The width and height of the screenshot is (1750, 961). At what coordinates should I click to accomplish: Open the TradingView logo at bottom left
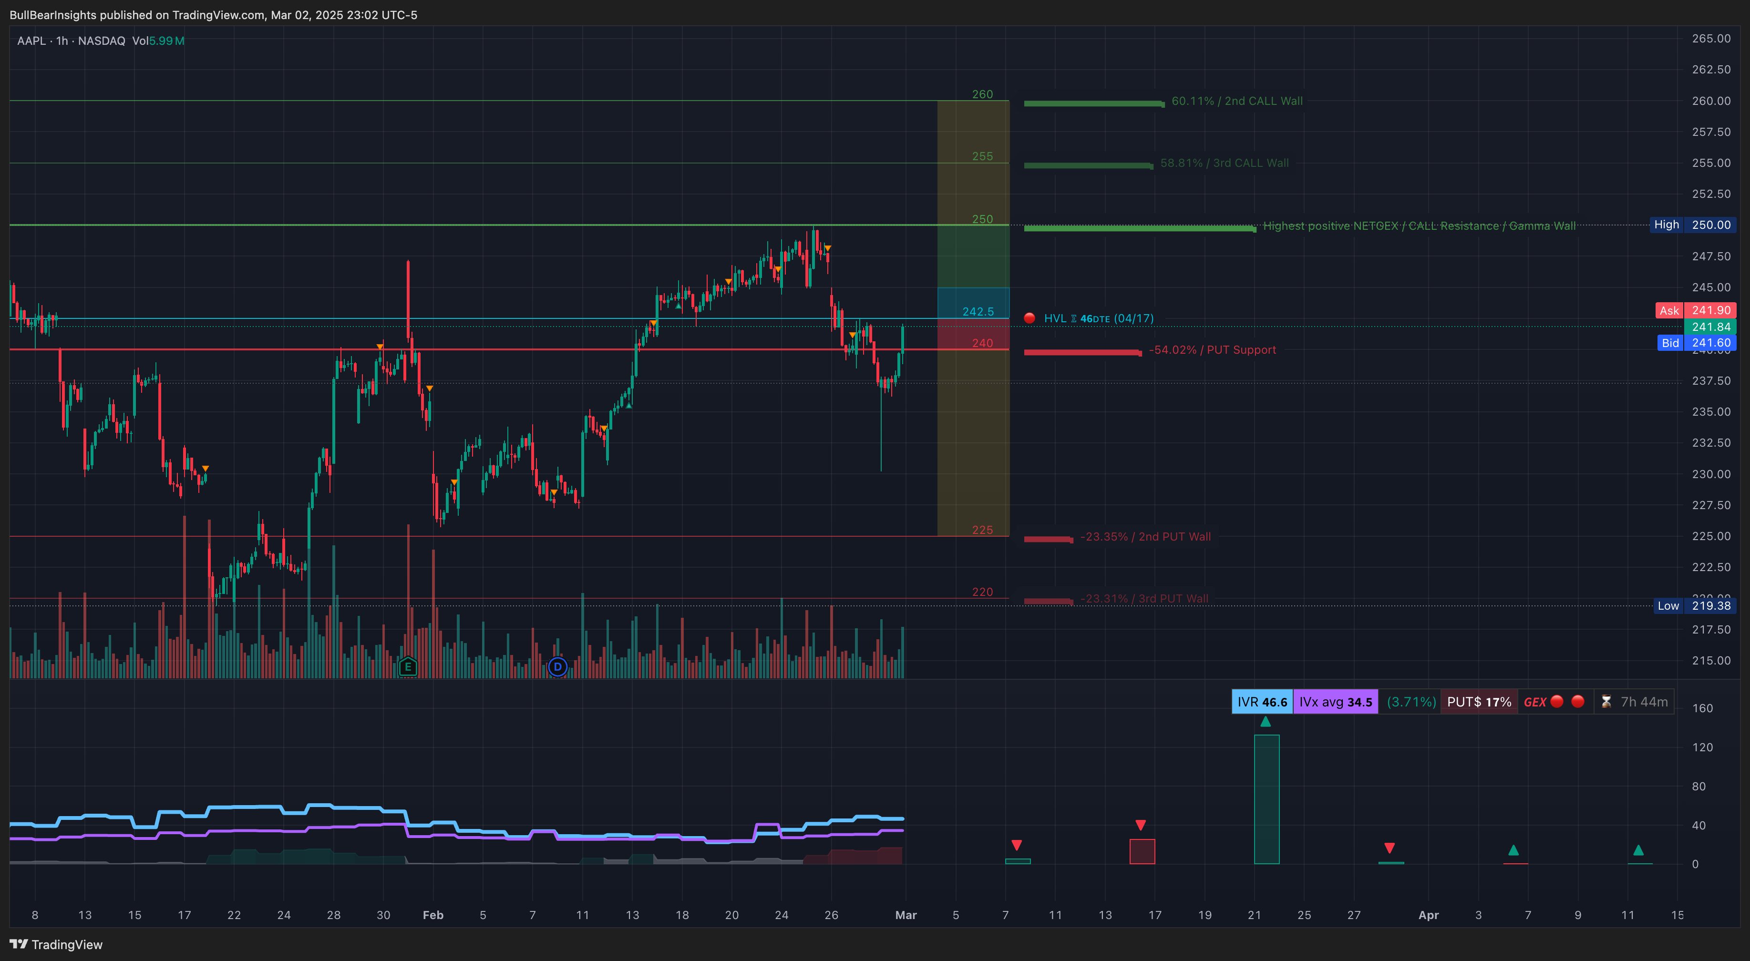coord(56,944)
